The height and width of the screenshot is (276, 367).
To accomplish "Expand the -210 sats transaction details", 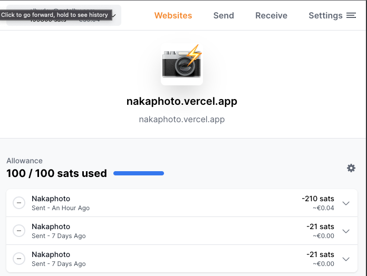I will coord(346,203).
